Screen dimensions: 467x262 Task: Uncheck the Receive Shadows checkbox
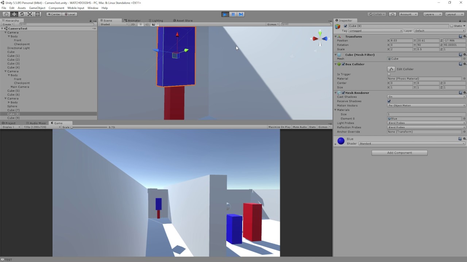click(389, 101)
